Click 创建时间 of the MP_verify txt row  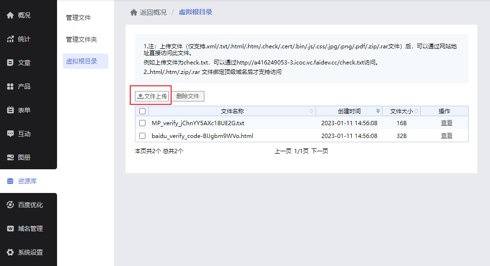[x=349, y=123]
